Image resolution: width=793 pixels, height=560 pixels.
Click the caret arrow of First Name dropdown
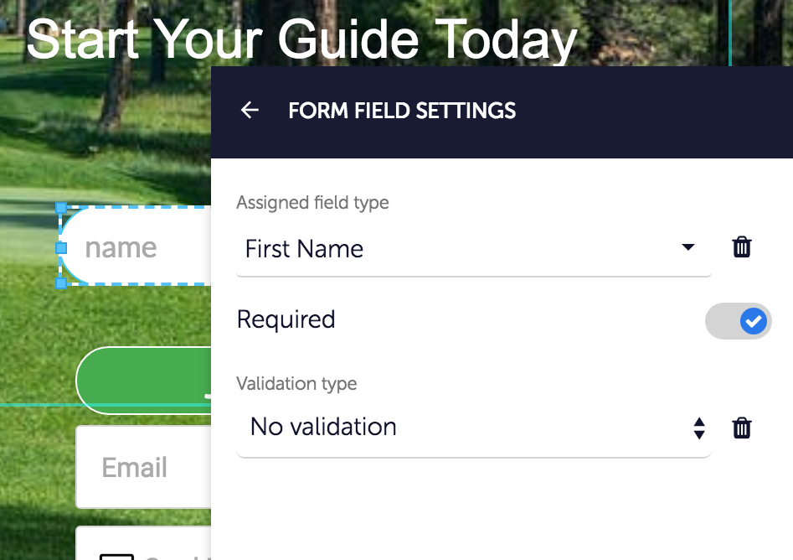687,247
